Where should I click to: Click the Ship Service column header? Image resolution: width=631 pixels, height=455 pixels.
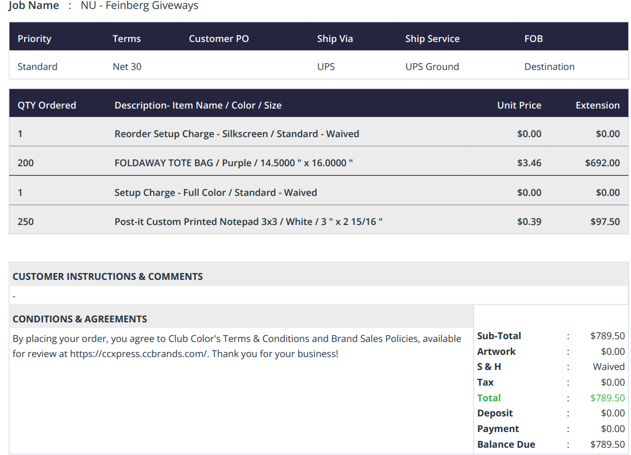(x=432, y=39)
